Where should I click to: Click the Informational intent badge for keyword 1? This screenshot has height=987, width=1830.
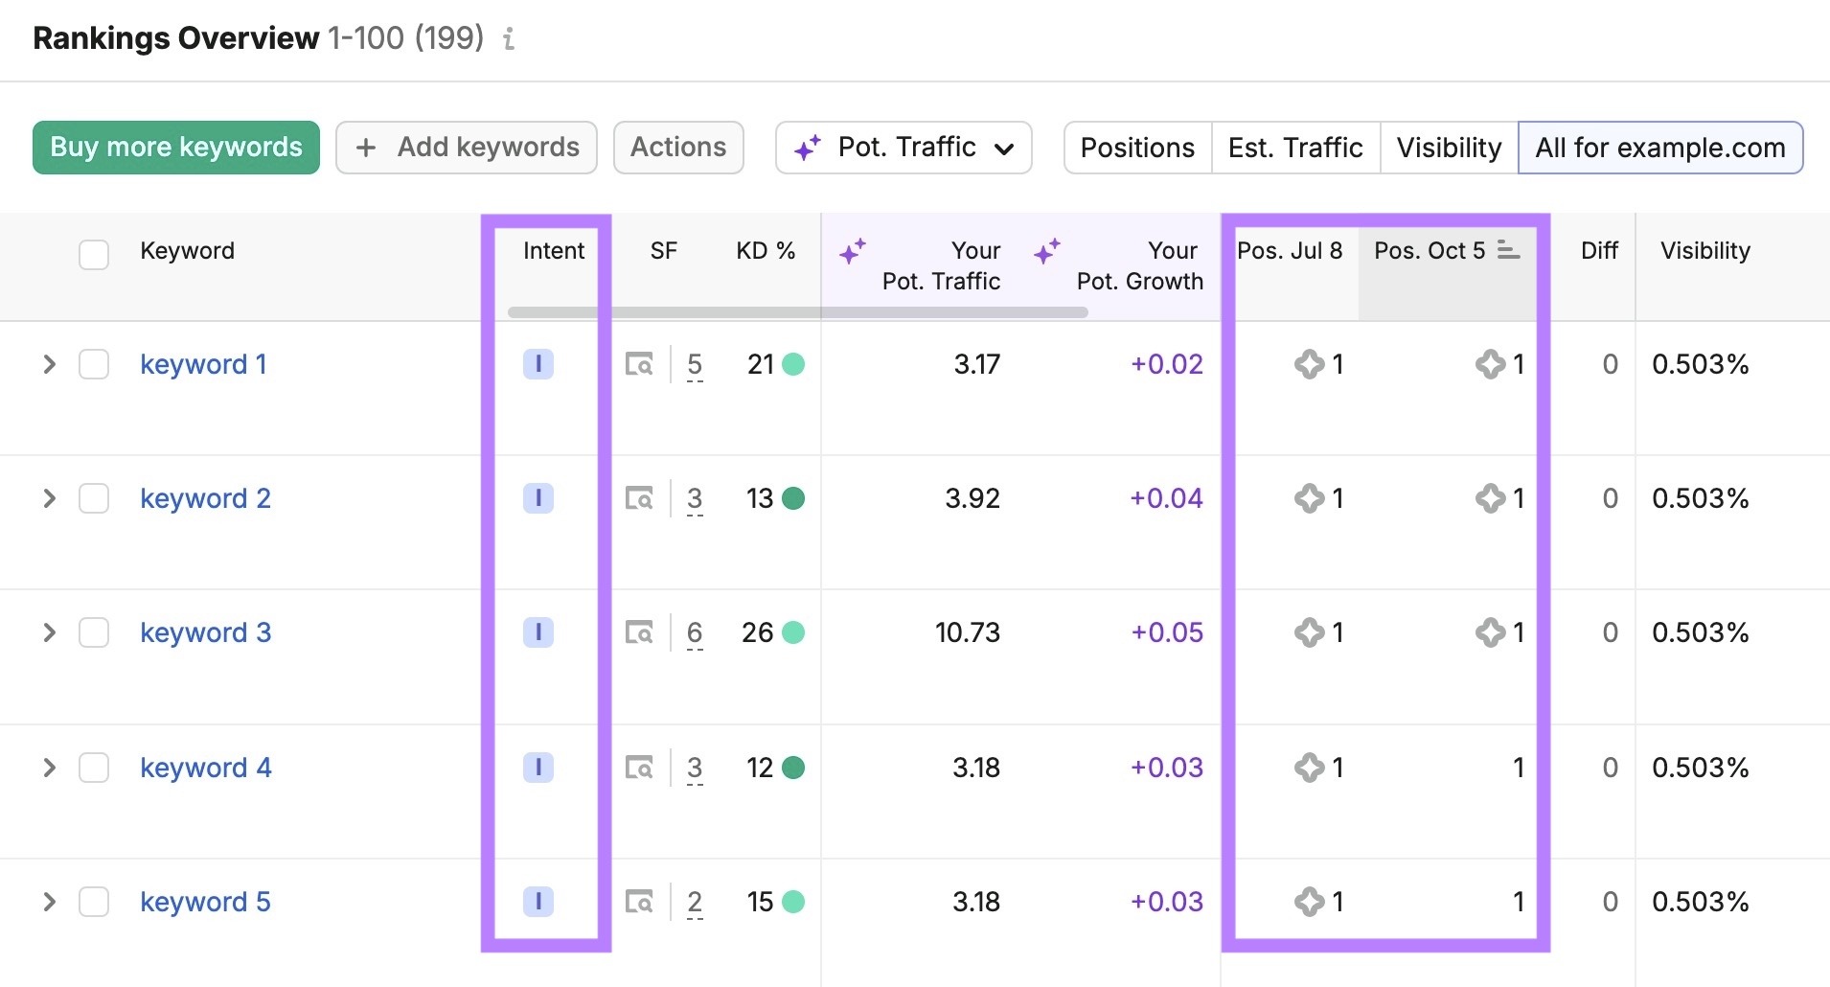(x=538, y=364)
